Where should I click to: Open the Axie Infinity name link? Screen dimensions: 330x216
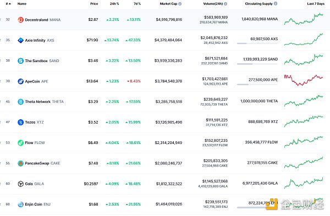[35, 40]
